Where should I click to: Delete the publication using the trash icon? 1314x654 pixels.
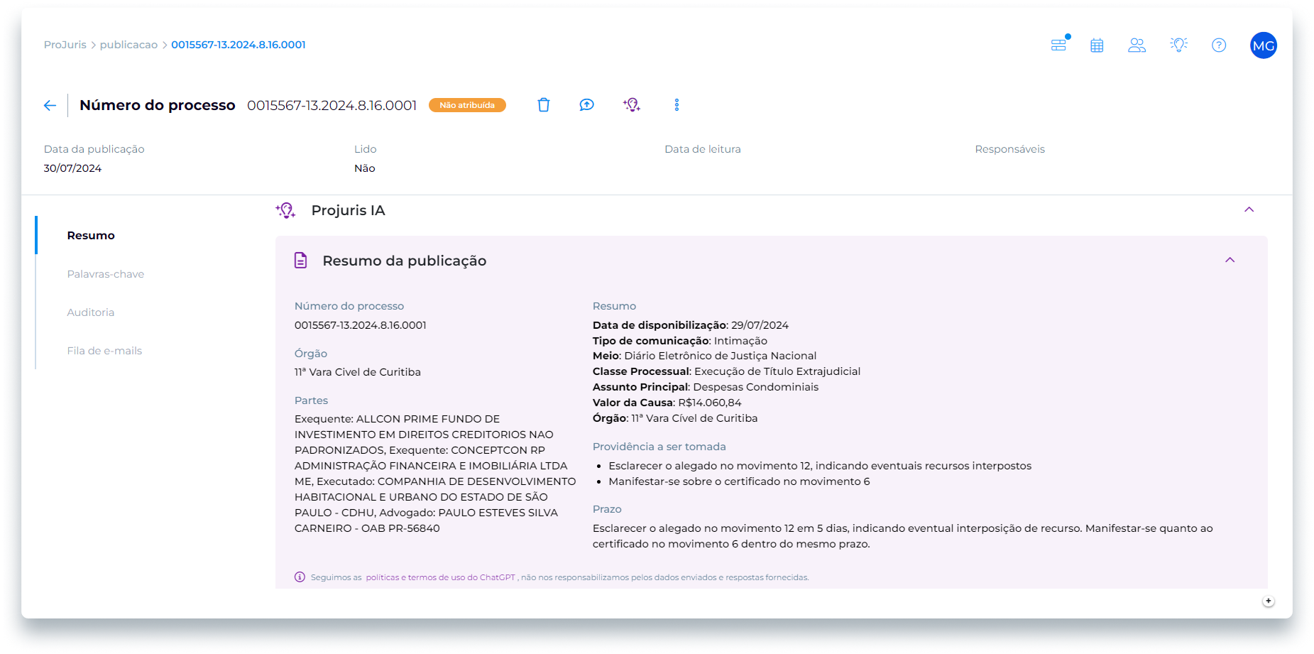544,104
